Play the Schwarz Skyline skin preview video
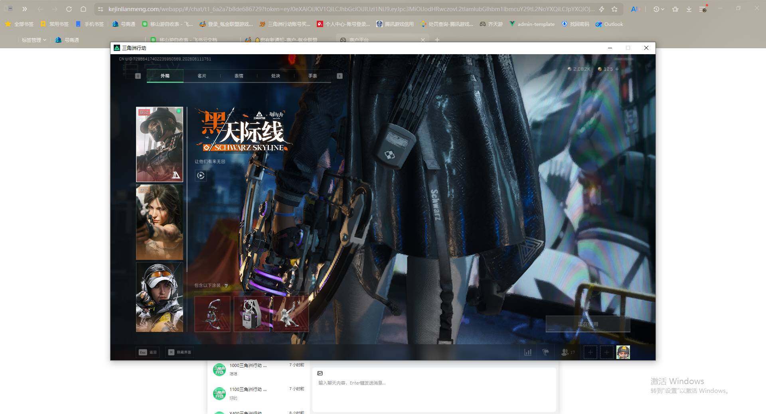The width and height of the screenshot is (766, 414). pos(201,175)
